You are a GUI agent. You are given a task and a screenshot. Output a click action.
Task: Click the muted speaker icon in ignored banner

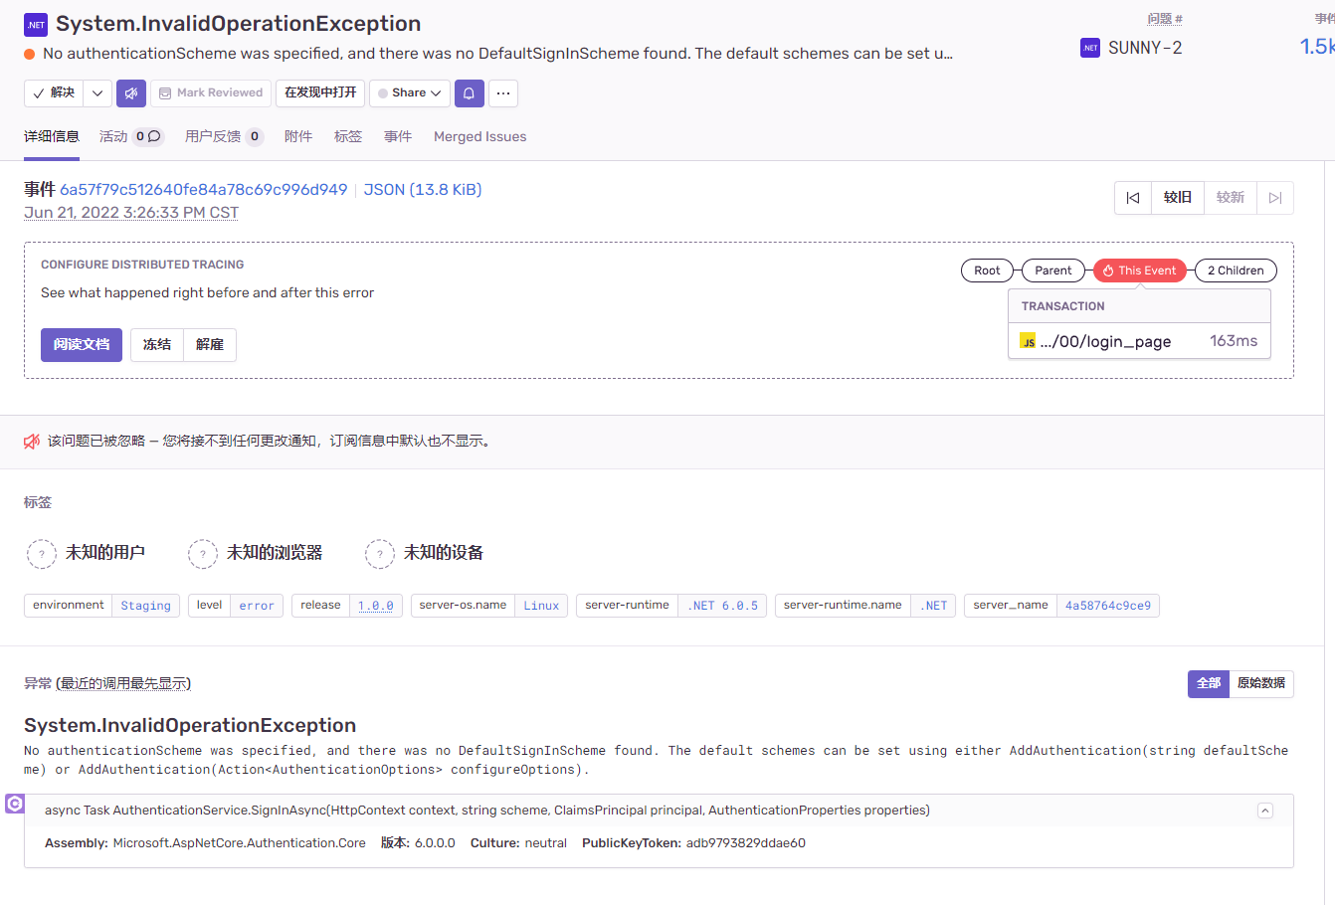click(32, 442)
